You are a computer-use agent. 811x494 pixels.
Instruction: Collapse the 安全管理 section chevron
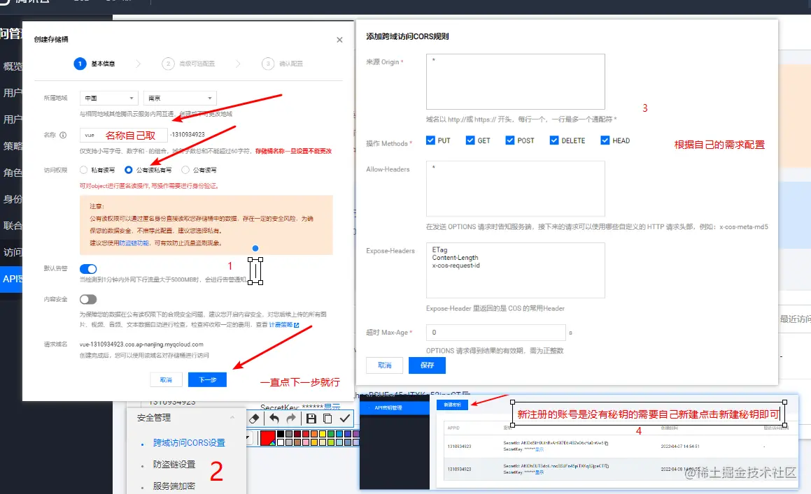coord(232,418)
